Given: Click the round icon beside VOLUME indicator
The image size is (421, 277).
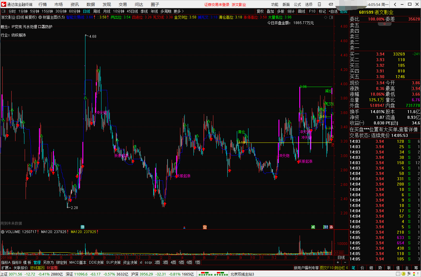Looking at the screenshot, I should point(3,232).
